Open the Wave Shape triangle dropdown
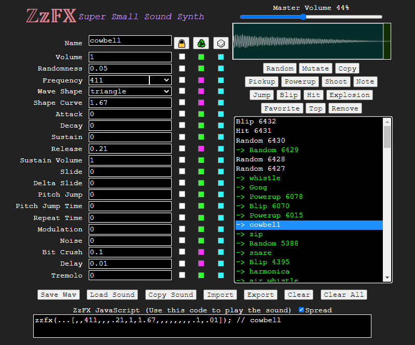The image size is (415, 345). 130,91
